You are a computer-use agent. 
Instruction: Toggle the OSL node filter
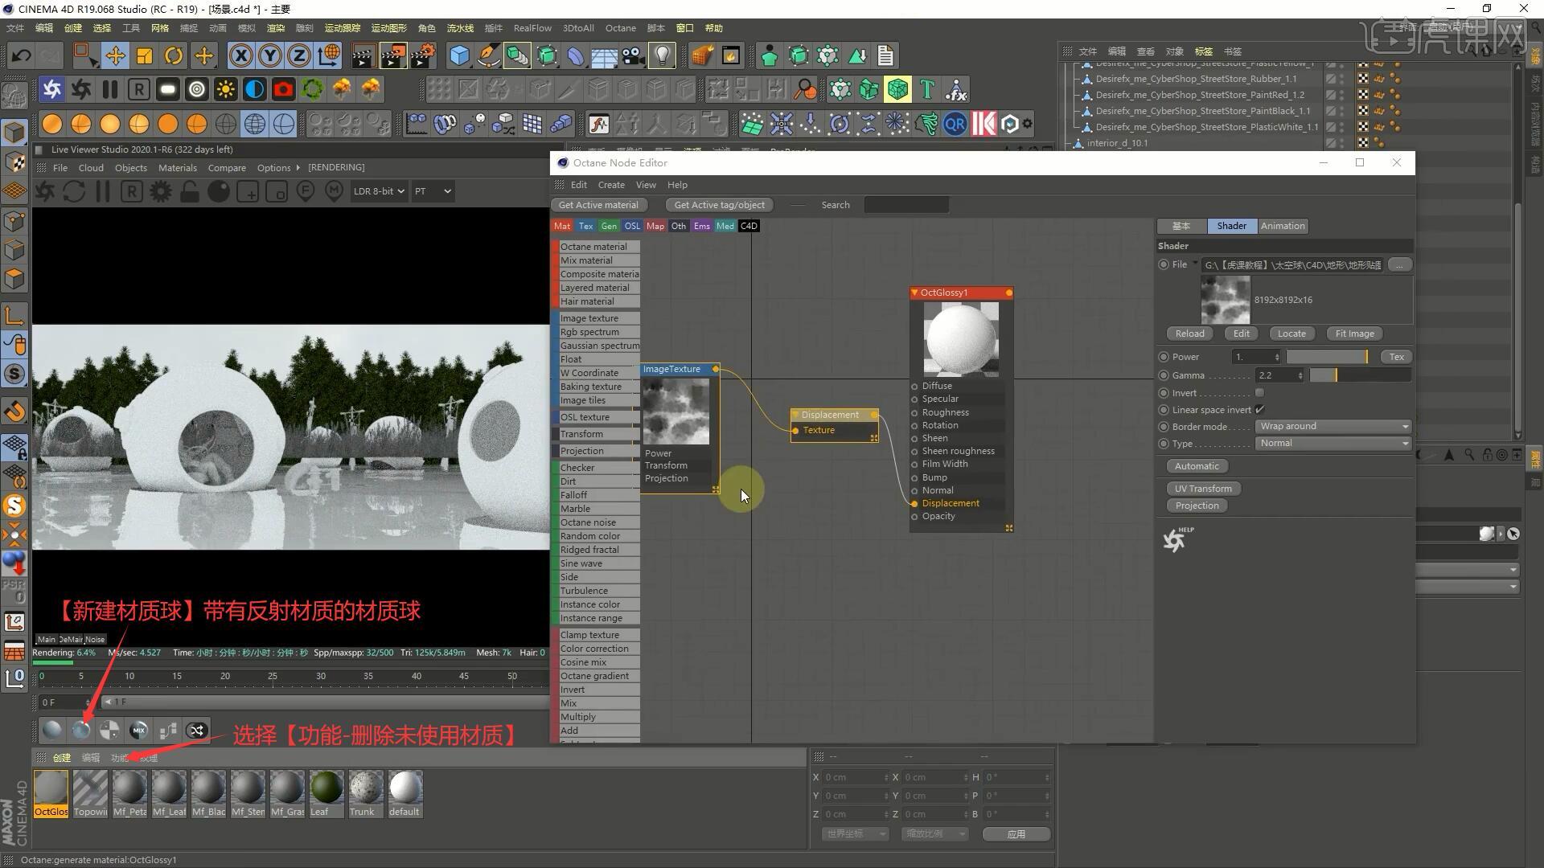632,226
